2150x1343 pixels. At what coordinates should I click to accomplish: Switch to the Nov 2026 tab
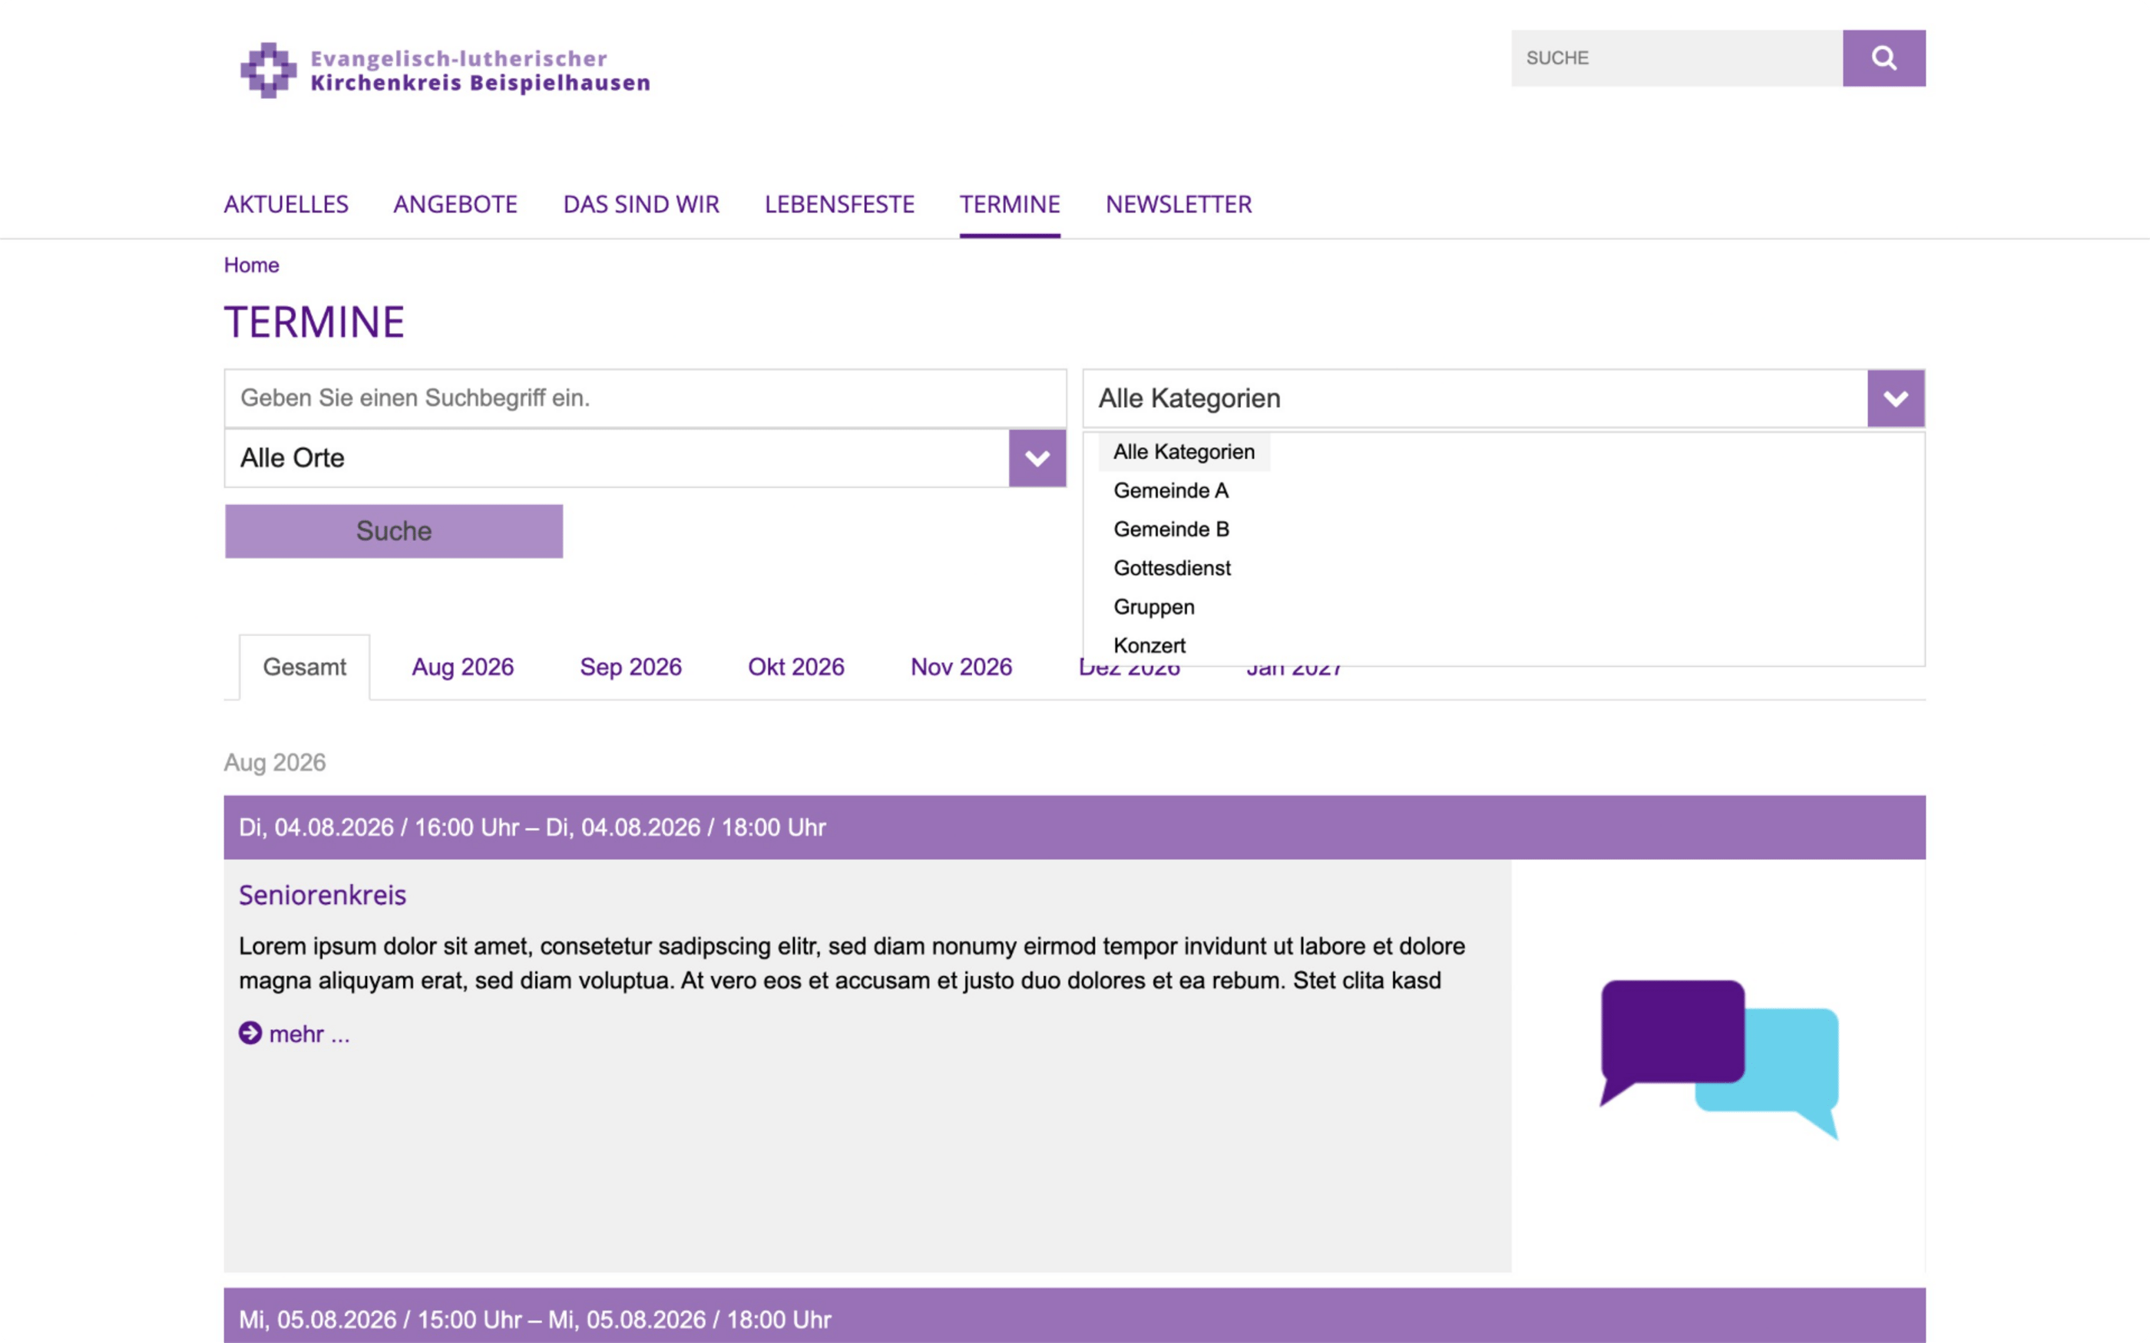tap(961, 667)
